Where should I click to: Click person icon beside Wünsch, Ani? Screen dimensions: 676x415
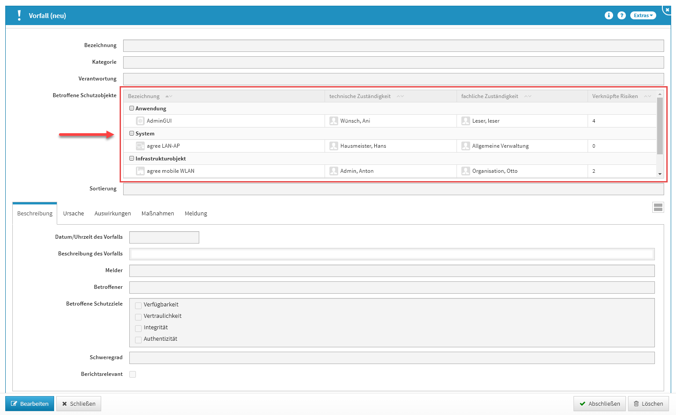tap(334, 121)
